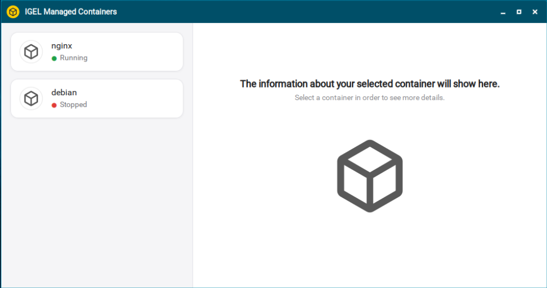The image size is (547, 288).
Task: Maximize the IGEL Managed Containers window
Action: pos(519,12)
